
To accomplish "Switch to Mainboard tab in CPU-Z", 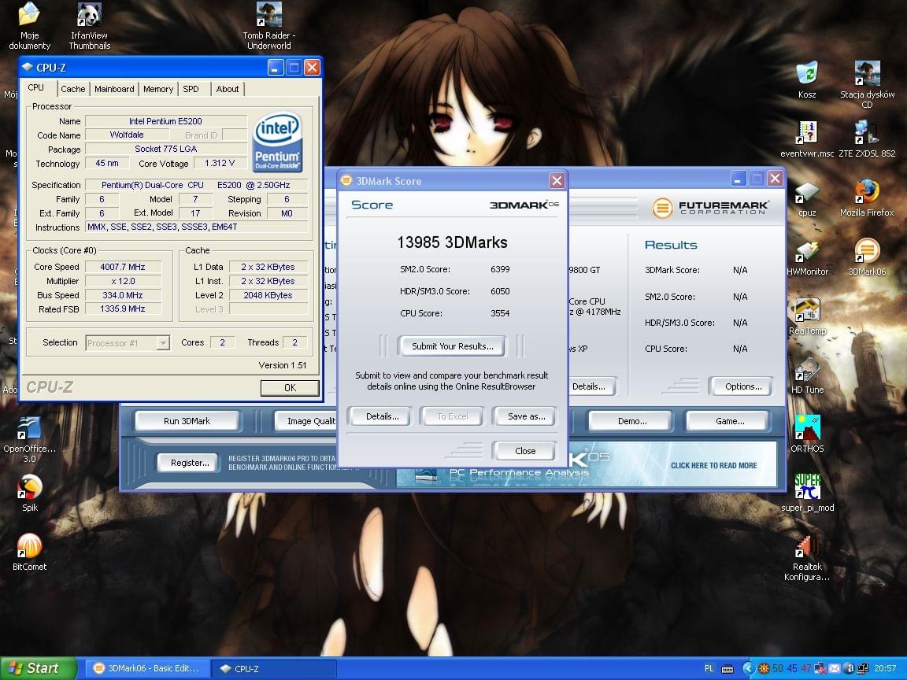I will coord(114,89).
